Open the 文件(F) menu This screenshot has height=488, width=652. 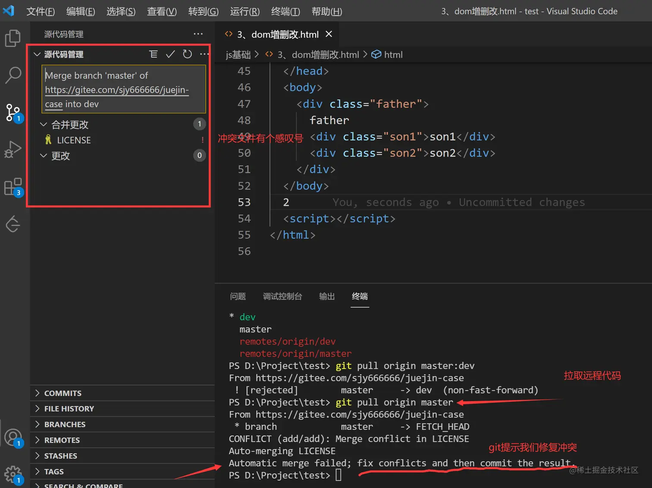click(x=41, y=11)
